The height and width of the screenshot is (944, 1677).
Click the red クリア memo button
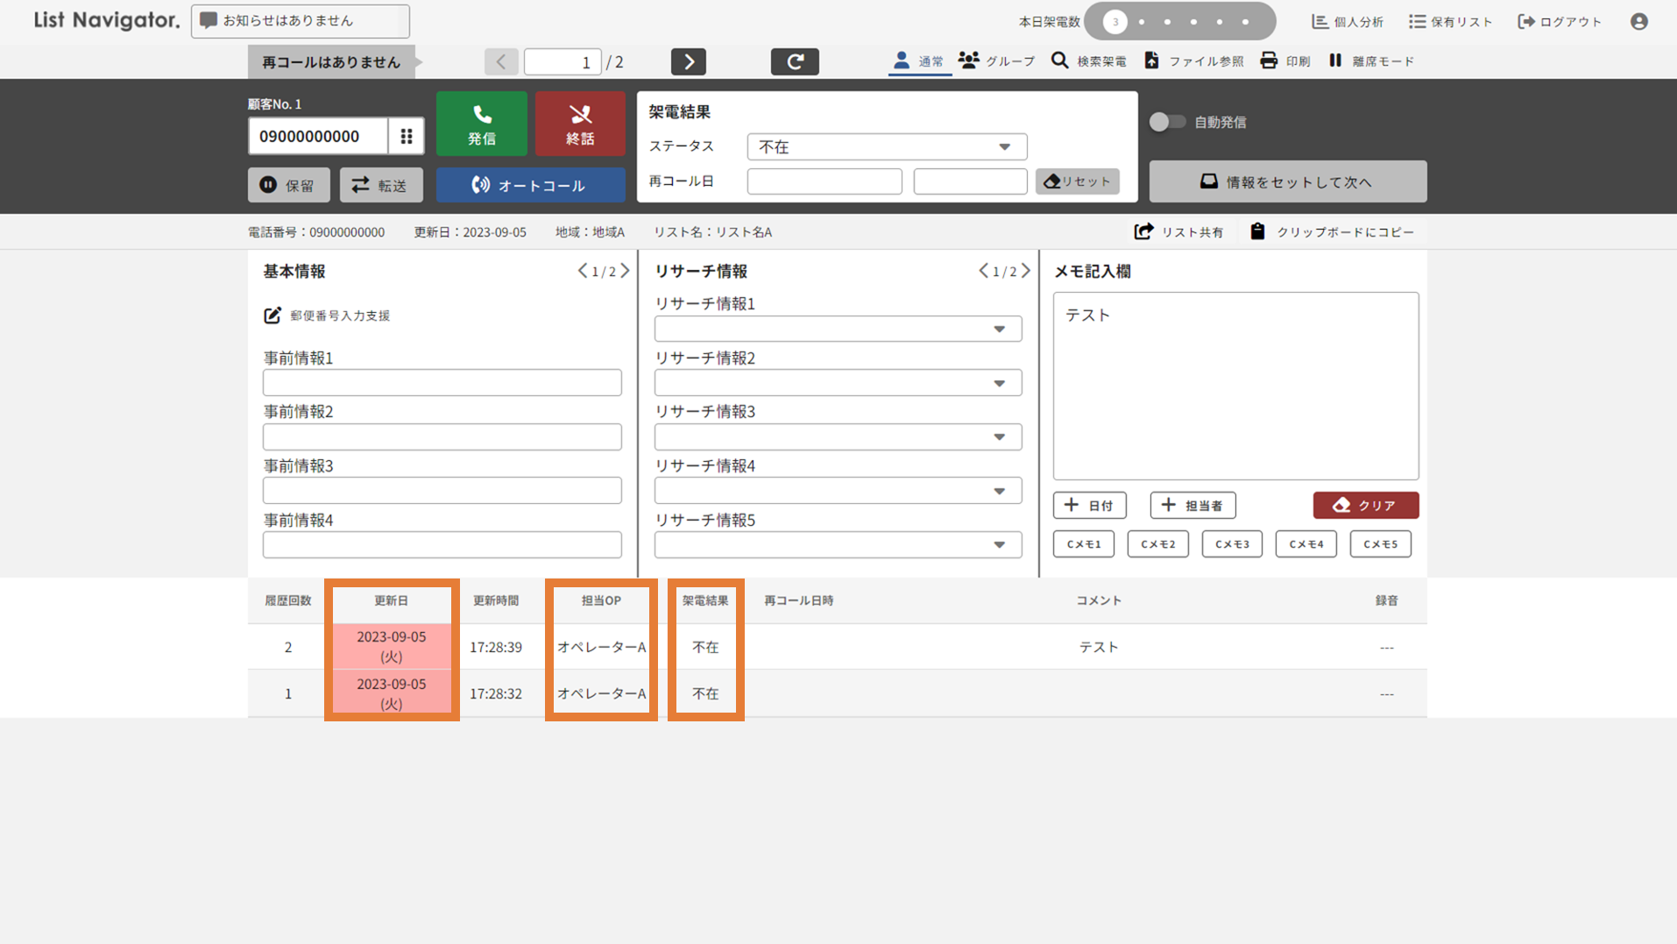(x=1365, y=506)
